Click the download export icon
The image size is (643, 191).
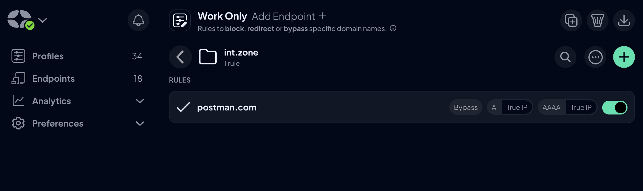[x=624, y=20]
